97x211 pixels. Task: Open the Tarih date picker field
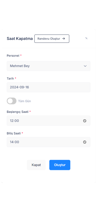pos(48,87)
